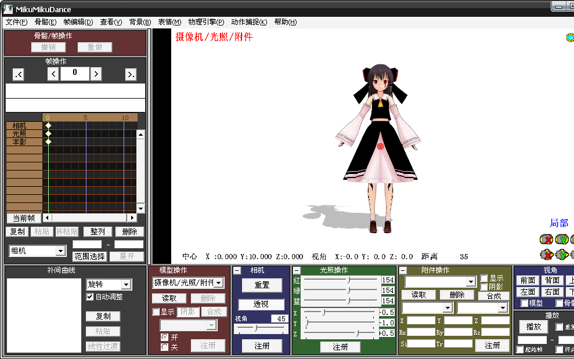This screenshot has width=574, height=359.
Task: Click the 左面 left view button
Action: (528, 292)
